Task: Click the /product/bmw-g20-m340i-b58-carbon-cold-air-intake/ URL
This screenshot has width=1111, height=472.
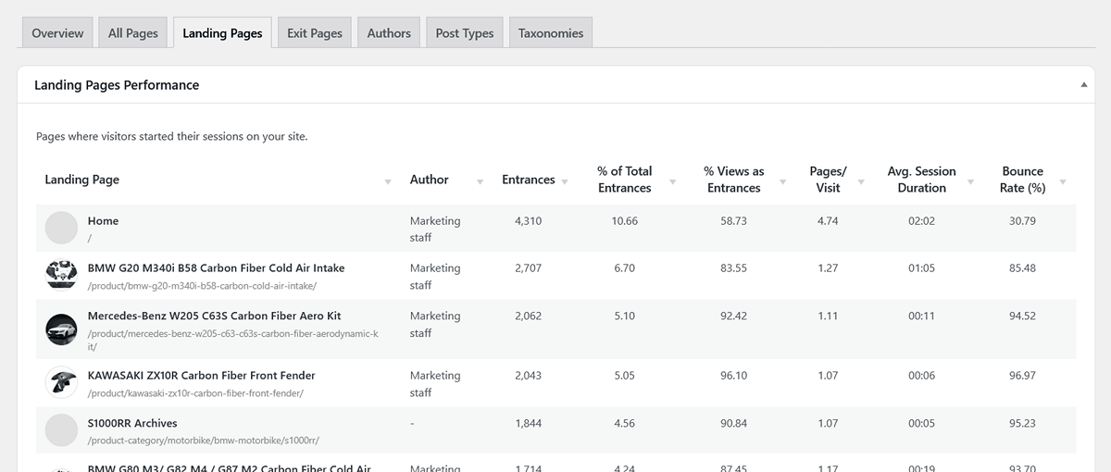Action: click(x=202, y=286)
